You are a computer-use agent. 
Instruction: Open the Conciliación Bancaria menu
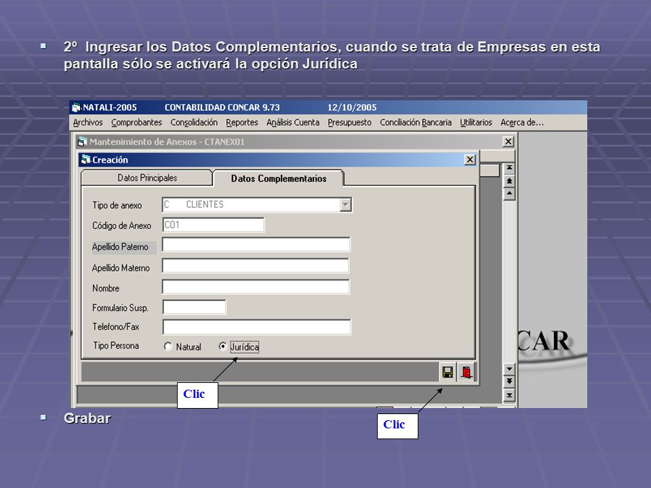[416, 123]
